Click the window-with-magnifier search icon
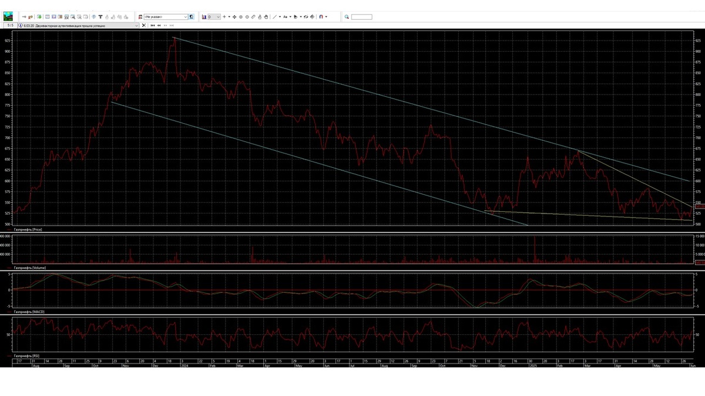The height and width of the screenshot is (396, 705). click(x=72, y=17)
